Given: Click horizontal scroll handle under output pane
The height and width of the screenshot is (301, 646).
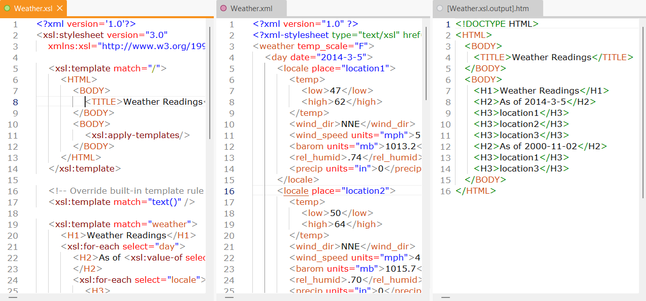Looking at the screenshot, I should pos(445,297).
